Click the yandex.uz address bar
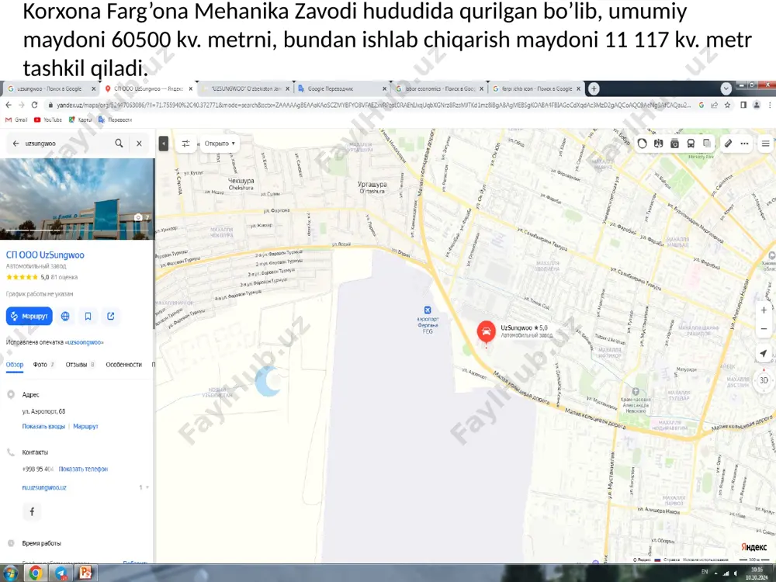 click(369, 105)
